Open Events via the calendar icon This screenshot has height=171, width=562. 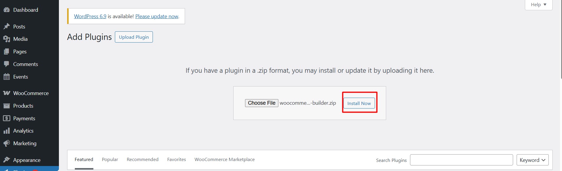click(x=6, y=77)
